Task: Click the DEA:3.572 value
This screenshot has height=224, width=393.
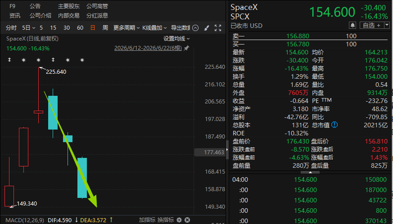Action: [93, 220]
